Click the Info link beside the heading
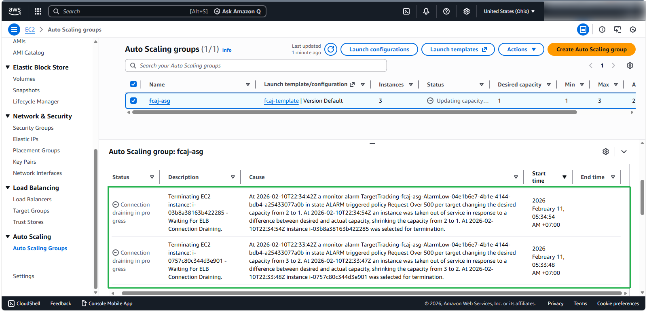The height and width of the screenshot is (312, 647). tap(227, 50)
